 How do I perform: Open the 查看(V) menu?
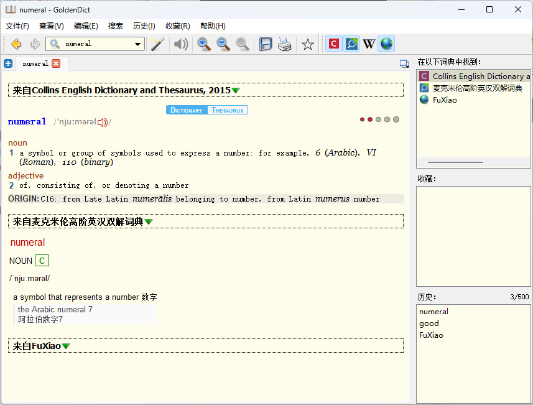pos(52,26)
